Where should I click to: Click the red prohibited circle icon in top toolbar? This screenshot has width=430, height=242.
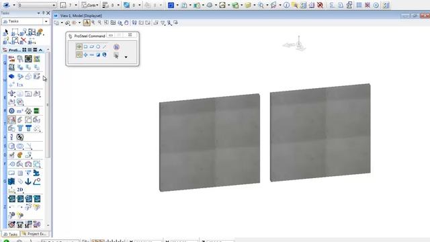(x=320, y=5)
